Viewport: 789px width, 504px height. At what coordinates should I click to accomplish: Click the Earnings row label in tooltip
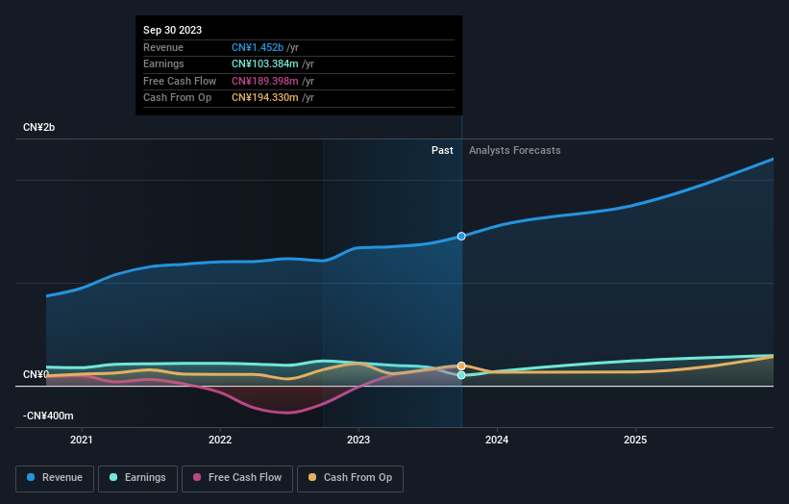[163, 63]
